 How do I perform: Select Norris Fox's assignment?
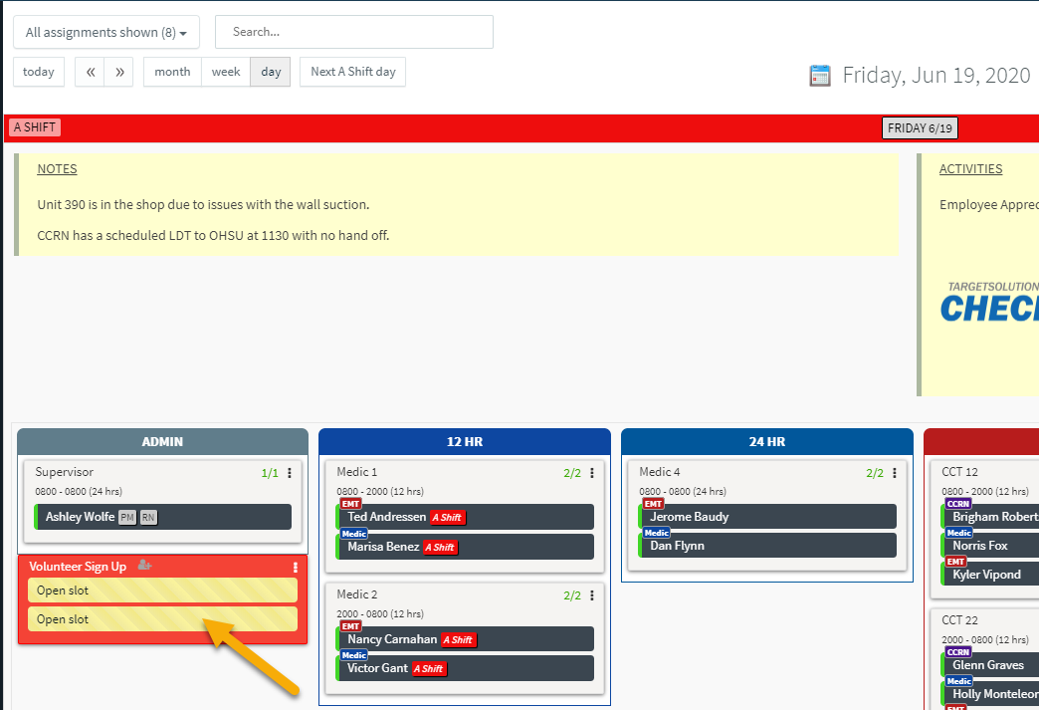pos(990,546)
